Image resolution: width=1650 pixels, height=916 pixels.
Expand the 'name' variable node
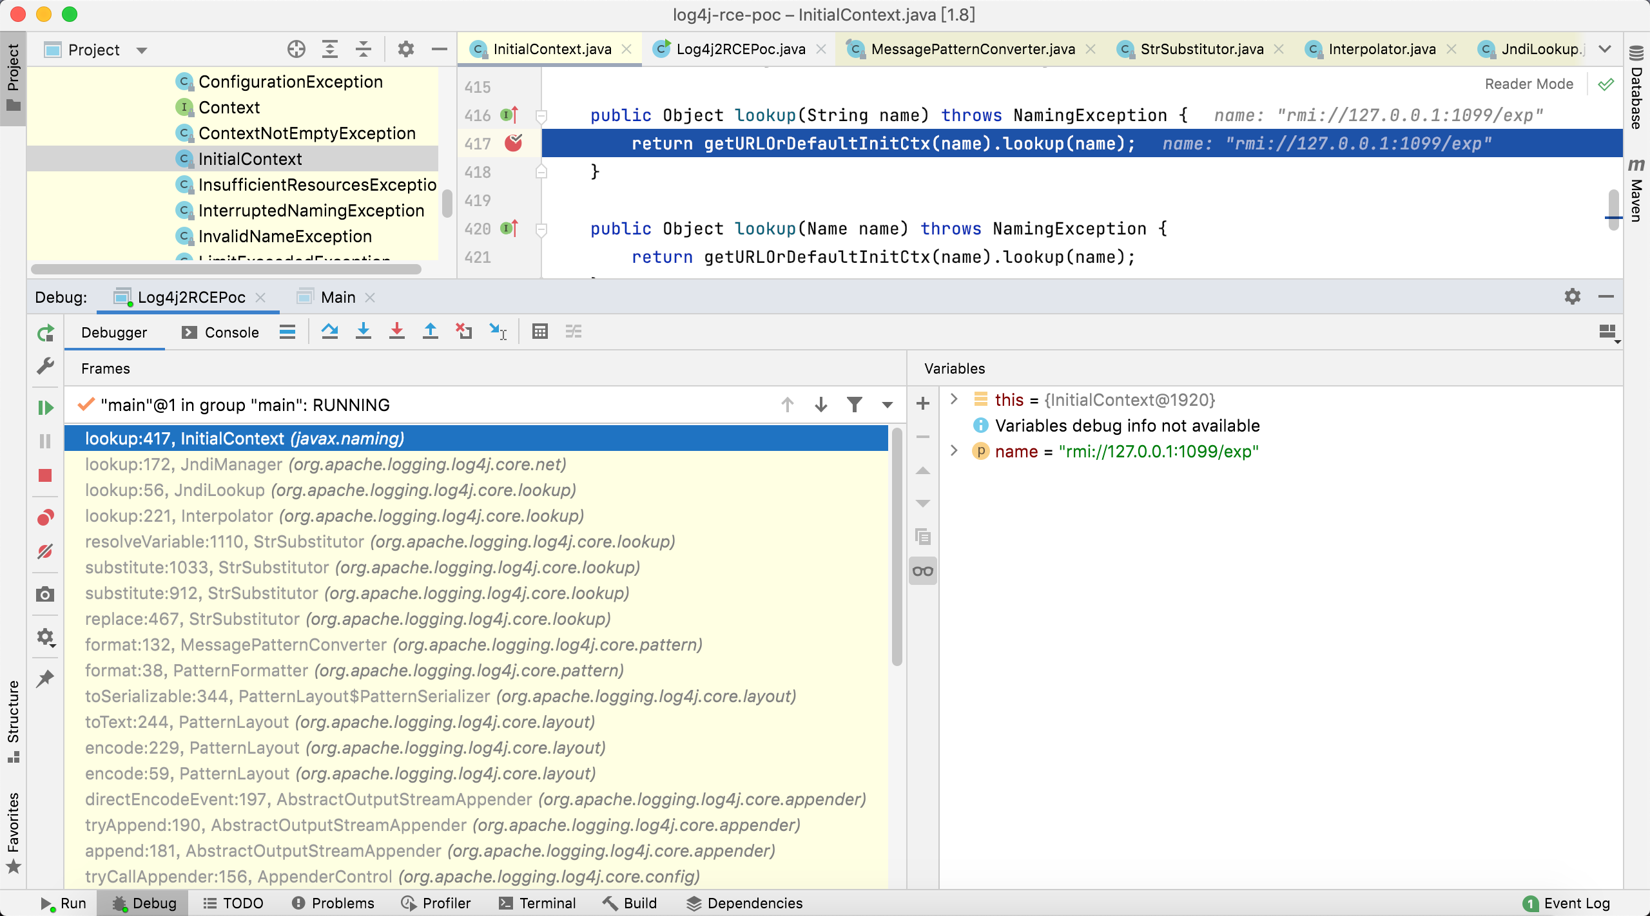coord(955,451)
